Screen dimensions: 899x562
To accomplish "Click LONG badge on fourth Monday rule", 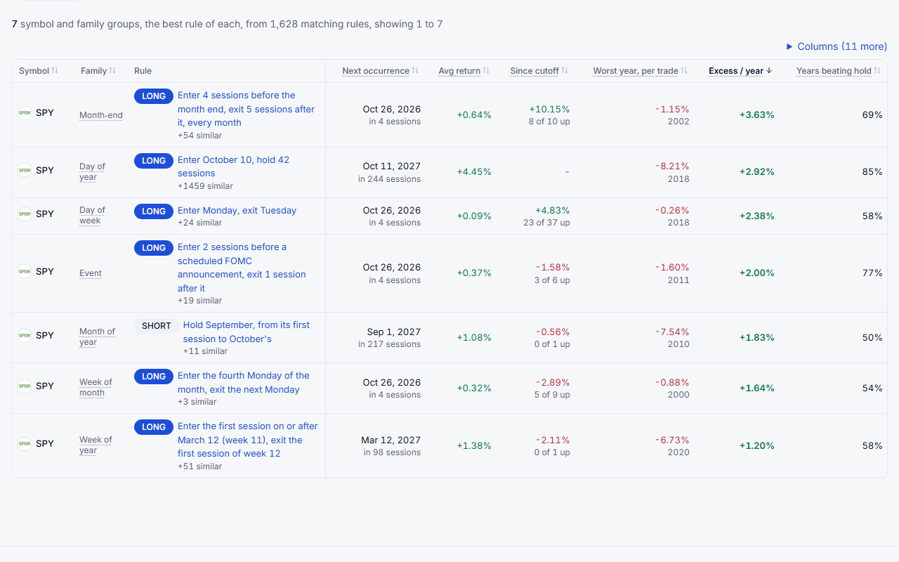I will [x=154, y=377].
